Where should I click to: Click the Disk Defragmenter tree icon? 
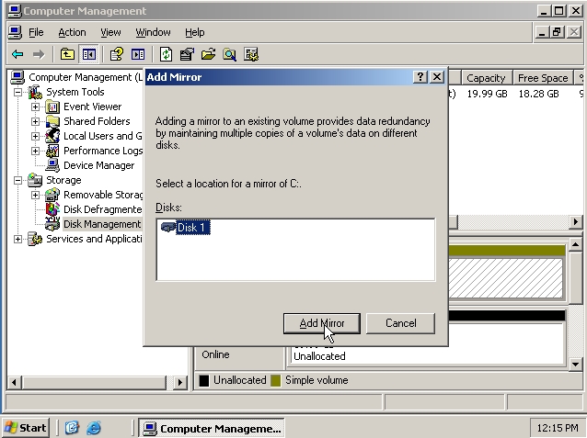(x=52, y=209)
